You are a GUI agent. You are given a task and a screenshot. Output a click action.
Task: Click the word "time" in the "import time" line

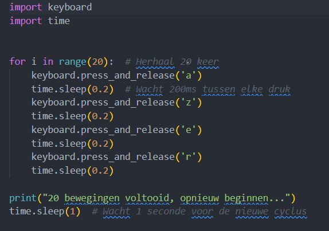click(59, 21)
